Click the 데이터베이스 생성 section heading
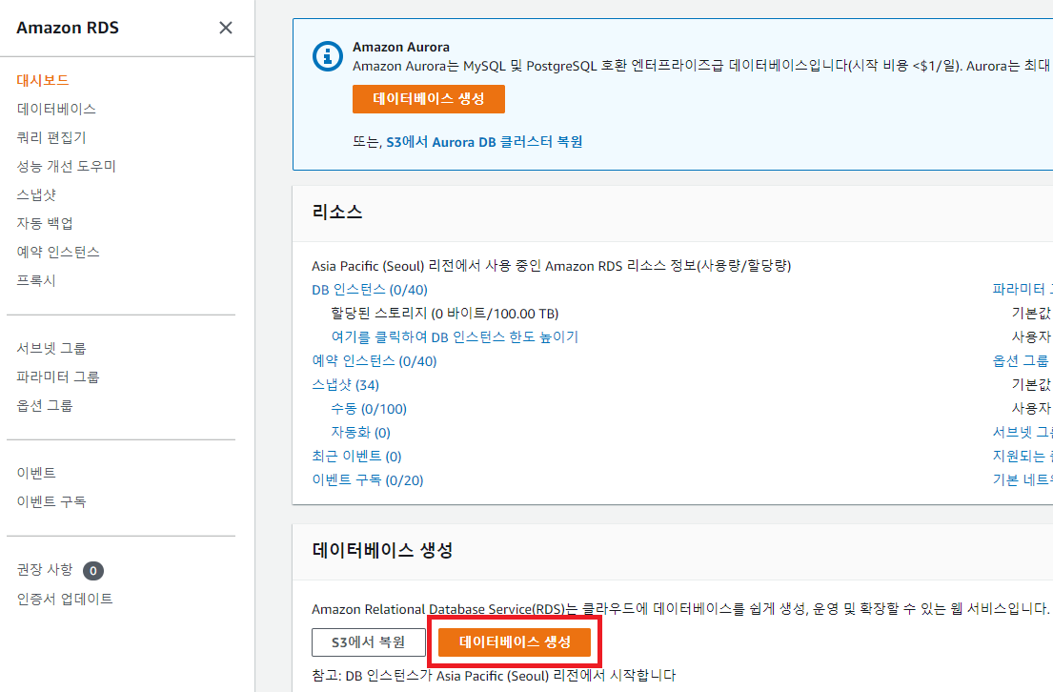Image resolution: width=1053 pixels, height=692 pixels. pyautogui.click(x=382, y=550)
